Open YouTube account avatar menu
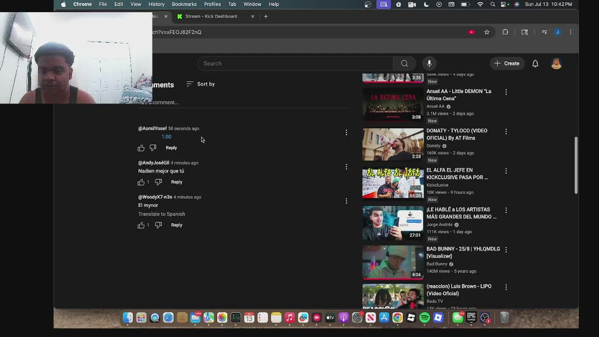599x337 pixels. [556, 63]
